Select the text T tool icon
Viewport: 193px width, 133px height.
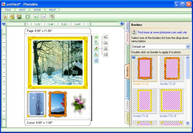[x=96, y=42]
